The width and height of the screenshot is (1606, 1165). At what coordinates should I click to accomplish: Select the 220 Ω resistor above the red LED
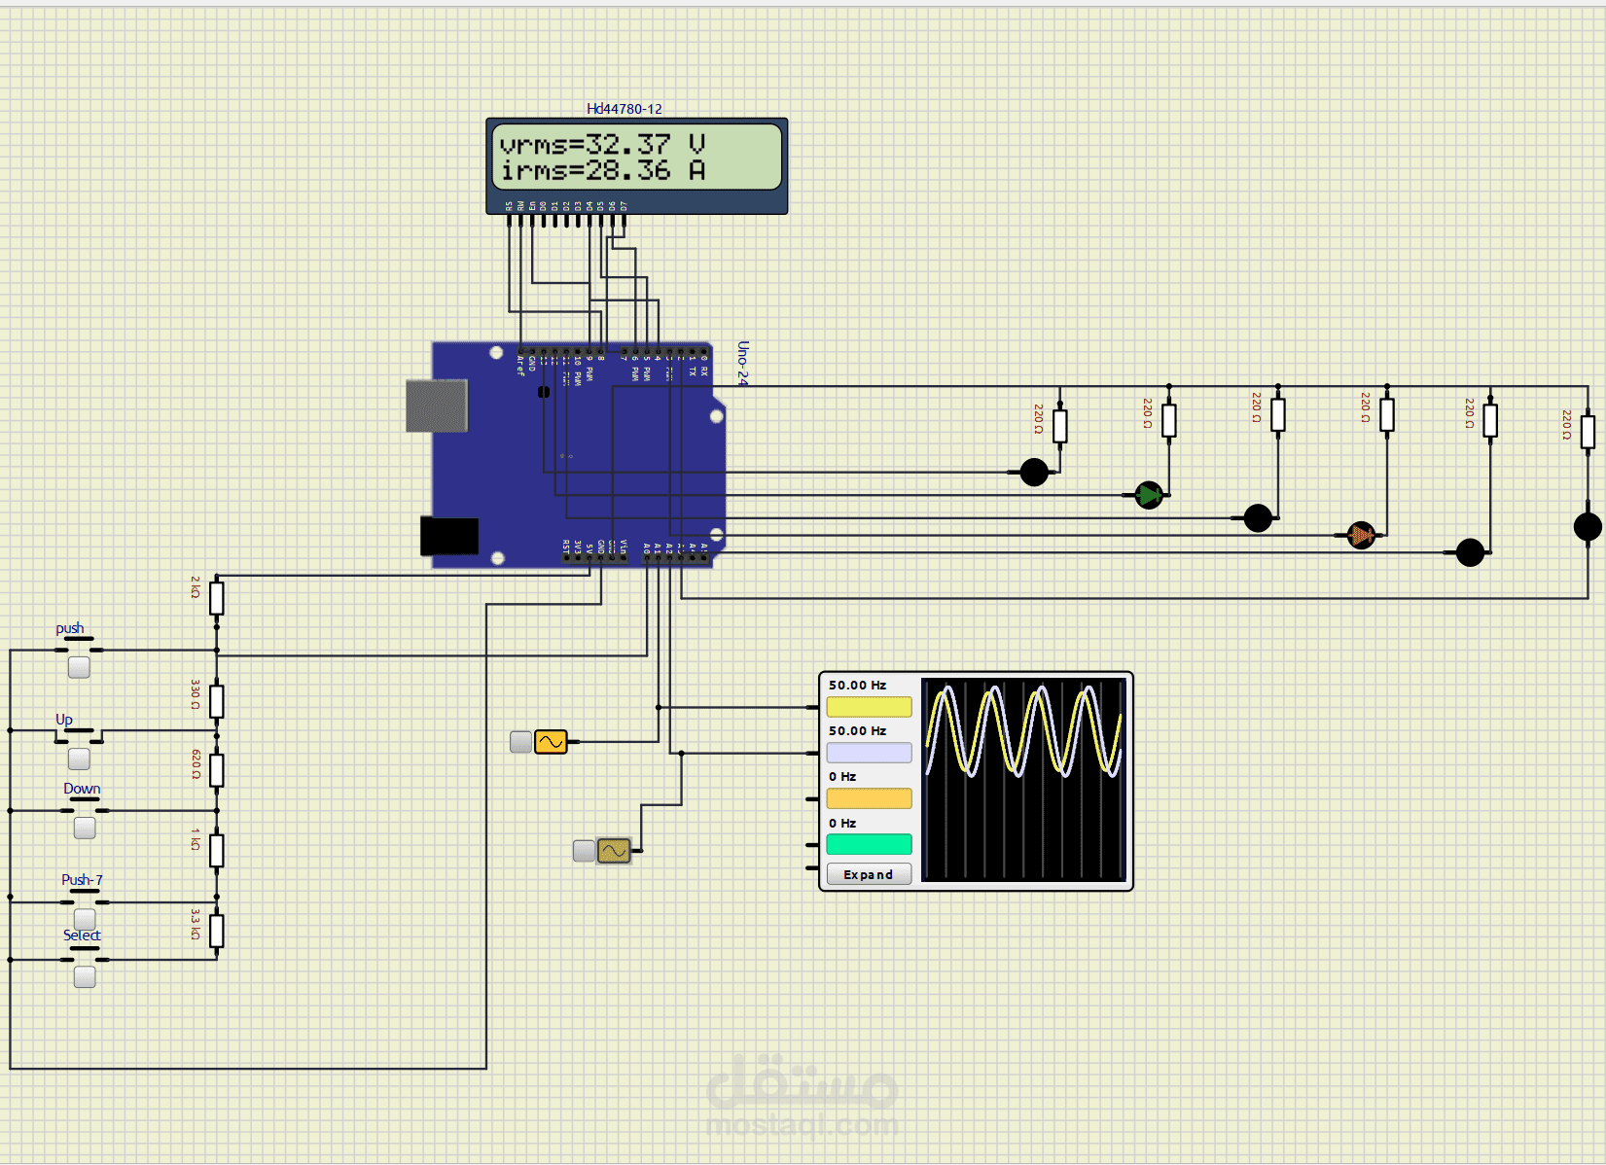point(1387,414)
